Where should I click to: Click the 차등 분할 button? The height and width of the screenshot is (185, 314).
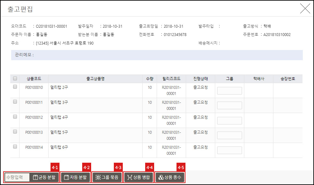point(75,177)
